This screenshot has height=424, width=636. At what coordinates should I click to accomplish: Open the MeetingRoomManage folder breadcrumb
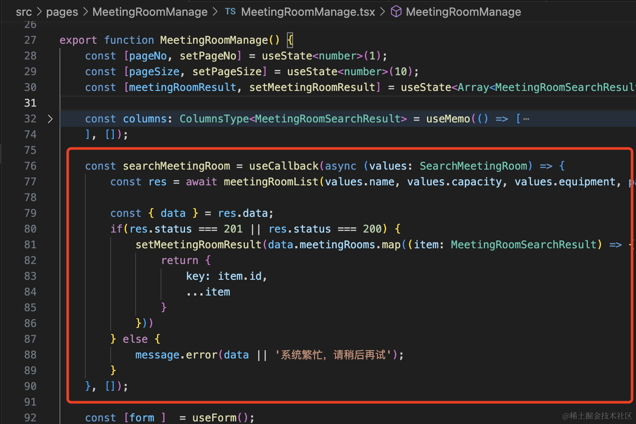[150, 12]
